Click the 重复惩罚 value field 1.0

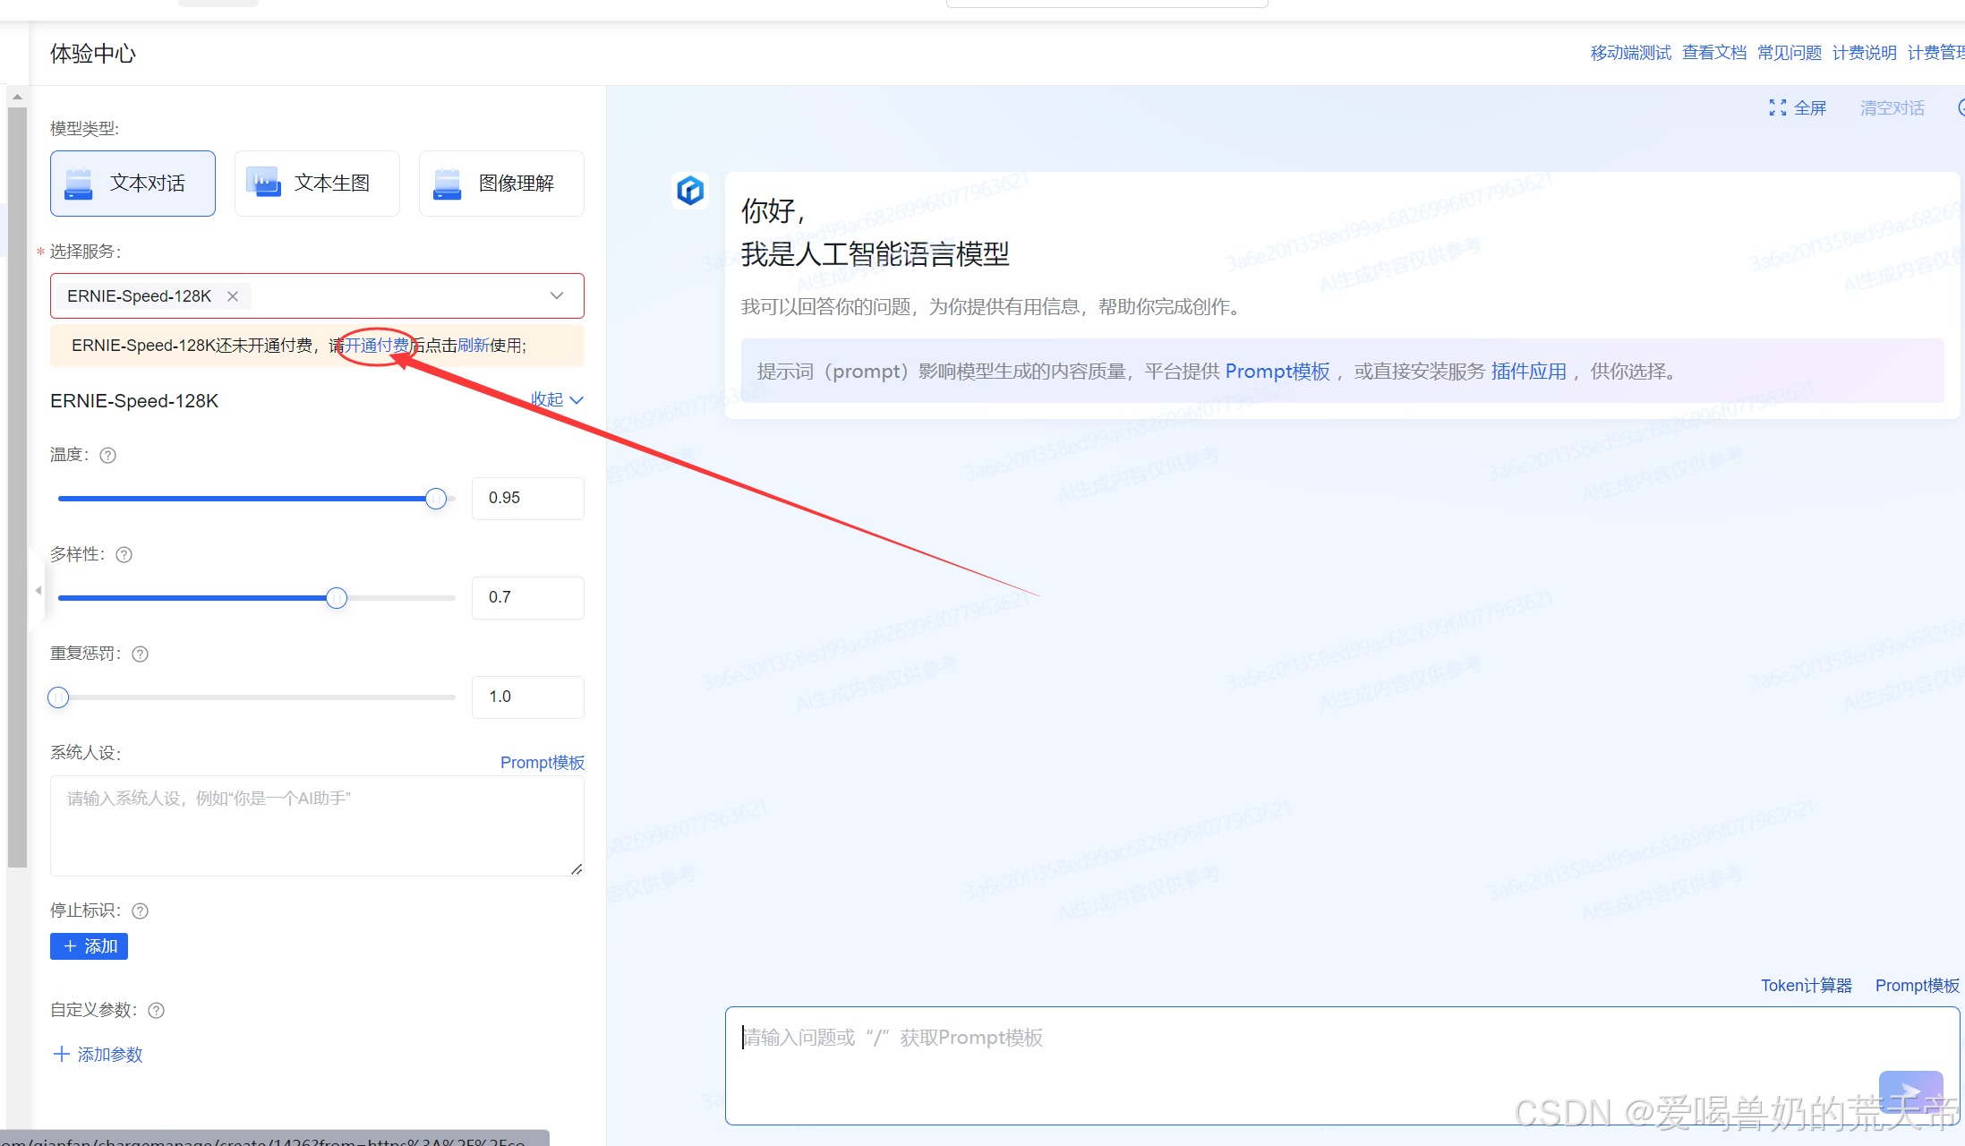click(528, 697)
